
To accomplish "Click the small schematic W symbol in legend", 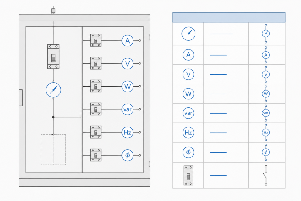I will [x=266, y=94].
